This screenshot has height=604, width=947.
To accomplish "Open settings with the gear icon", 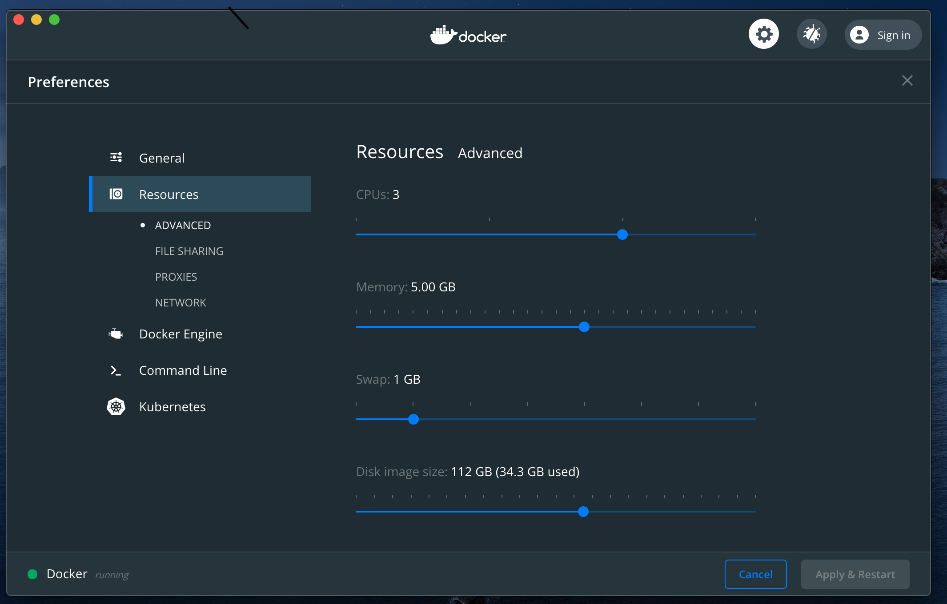I will coord(763,34).
